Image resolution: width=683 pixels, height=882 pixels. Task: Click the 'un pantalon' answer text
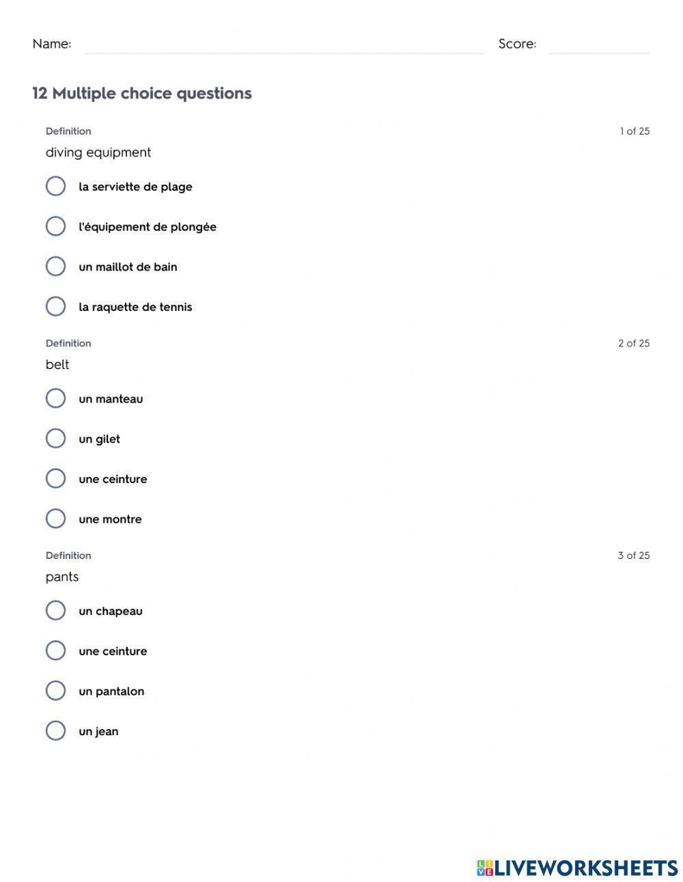click(111, 691)
